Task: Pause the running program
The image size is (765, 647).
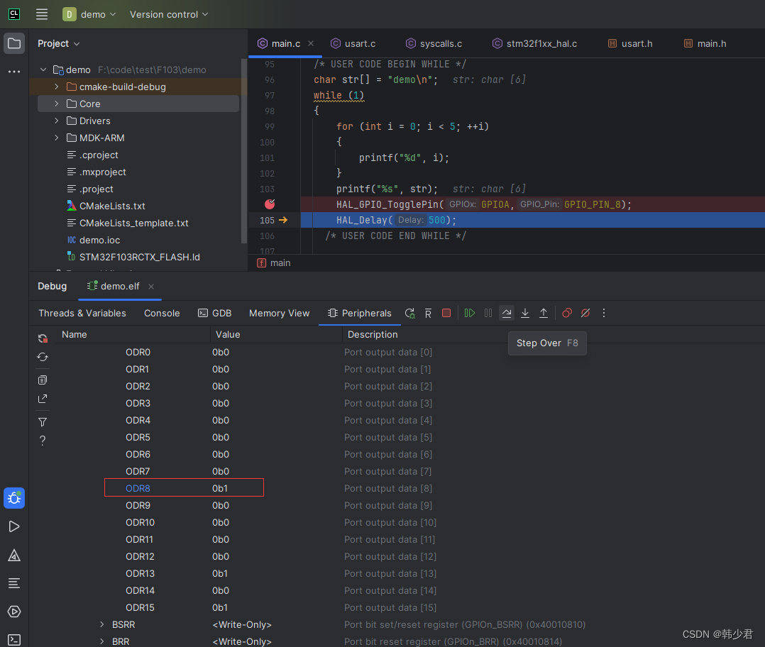Action: (x=488, y=313)
